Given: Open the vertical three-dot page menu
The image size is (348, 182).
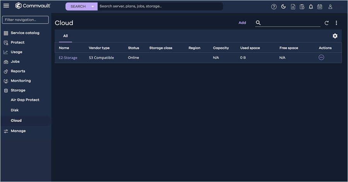Looking at the screenshot, I should pos(336,23).
